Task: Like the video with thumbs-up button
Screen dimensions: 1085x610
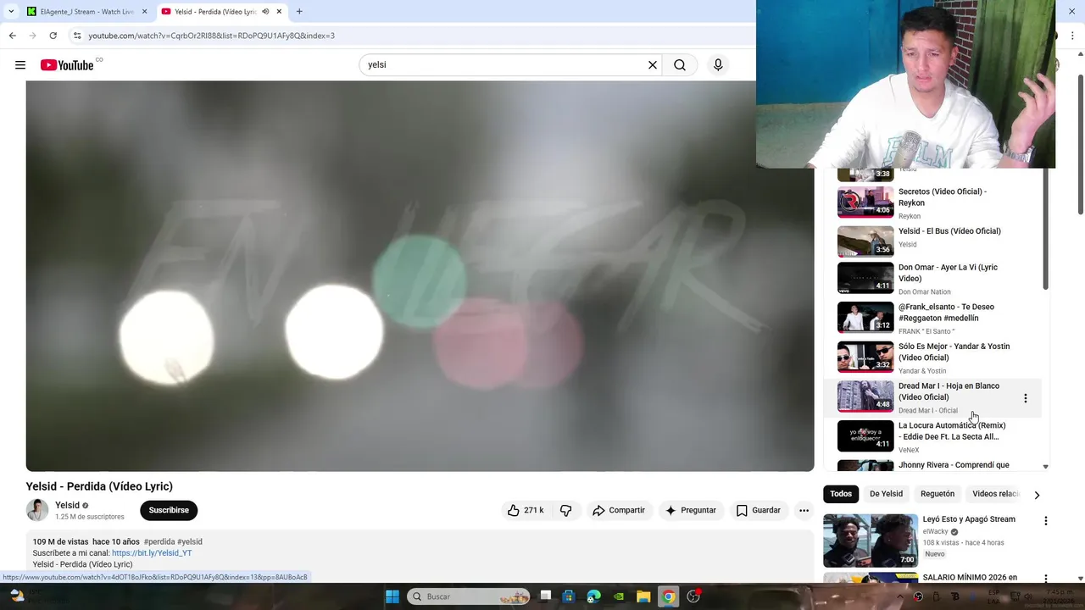Action: point(526,510)
